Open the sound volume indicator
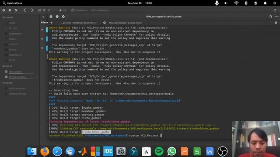Viewport: 280px width, 157px height. point(226,3)
